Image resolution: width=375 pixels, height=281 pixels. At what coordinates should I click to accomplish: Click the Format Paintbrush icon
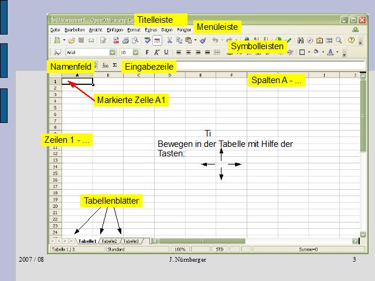coord(203,40)
